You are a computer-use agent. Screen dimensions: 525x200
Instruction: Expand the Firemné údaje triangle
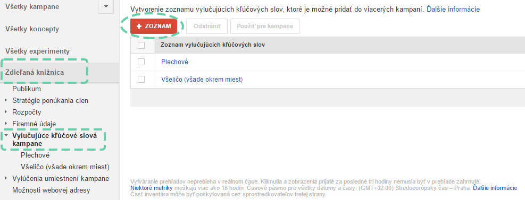[x=6, y=124]
